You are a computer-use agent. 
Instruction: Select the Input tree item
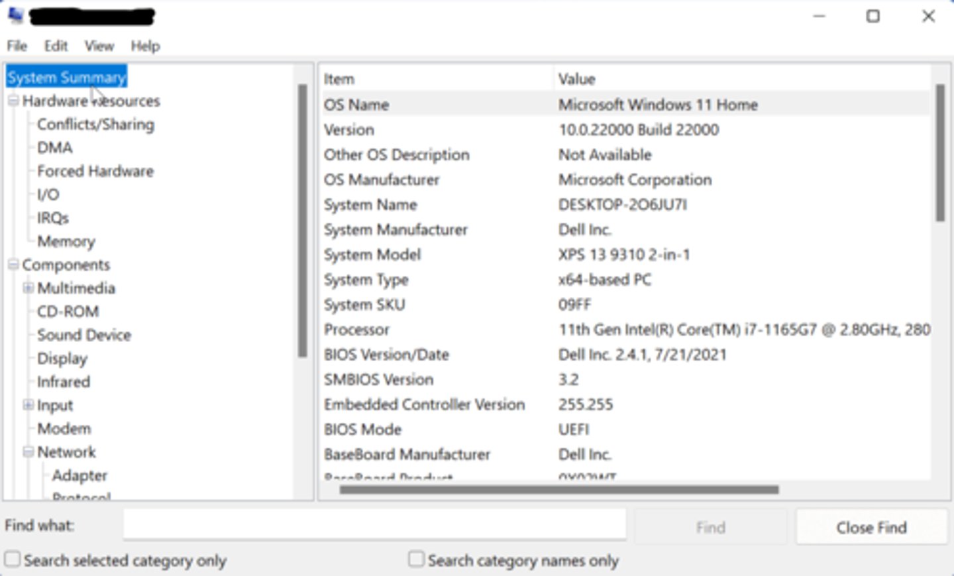[x=55, y=405]
